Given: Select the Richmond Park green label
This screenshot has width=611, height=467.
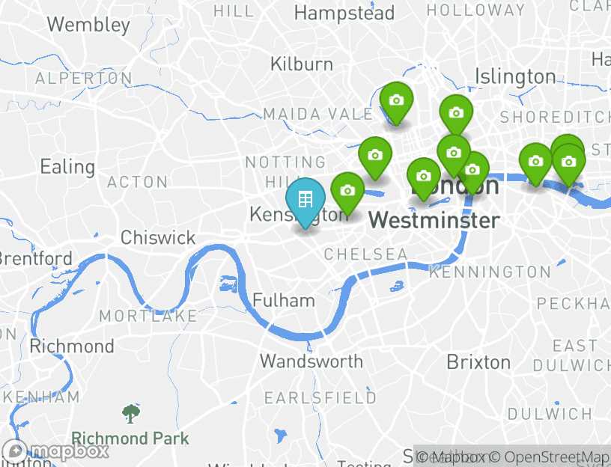Looking at the screenshot, I should (130, 439).
